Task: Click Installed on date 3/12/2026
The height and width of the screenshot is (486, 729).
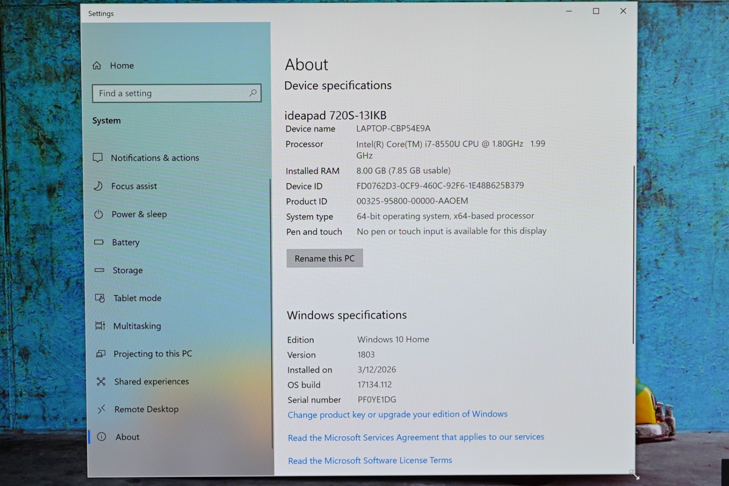Action: [x=377, y=370]
